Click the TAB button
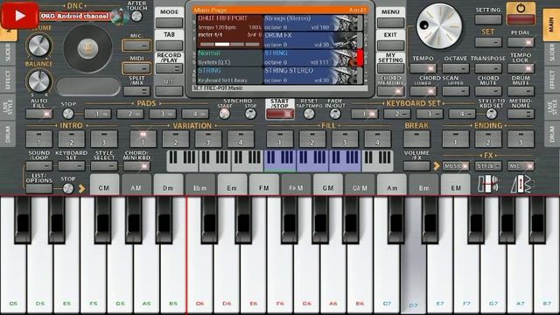 point(169,45)
